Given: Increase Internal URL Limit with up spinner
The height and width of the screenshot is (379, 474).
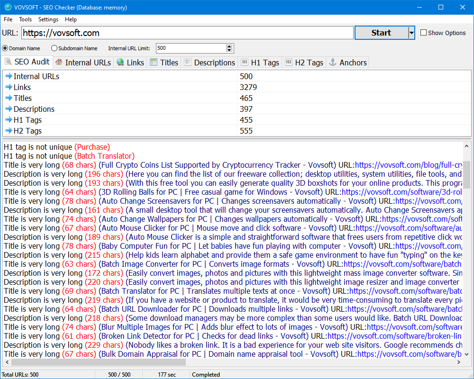Looking at the screenshot, I should [x=229, y=46].
